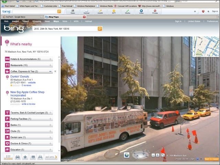The height and width of the screenshot is (165, 220).
Task: Close the Coffee, Espresso & Tea category
Action: tap(55, 71)
